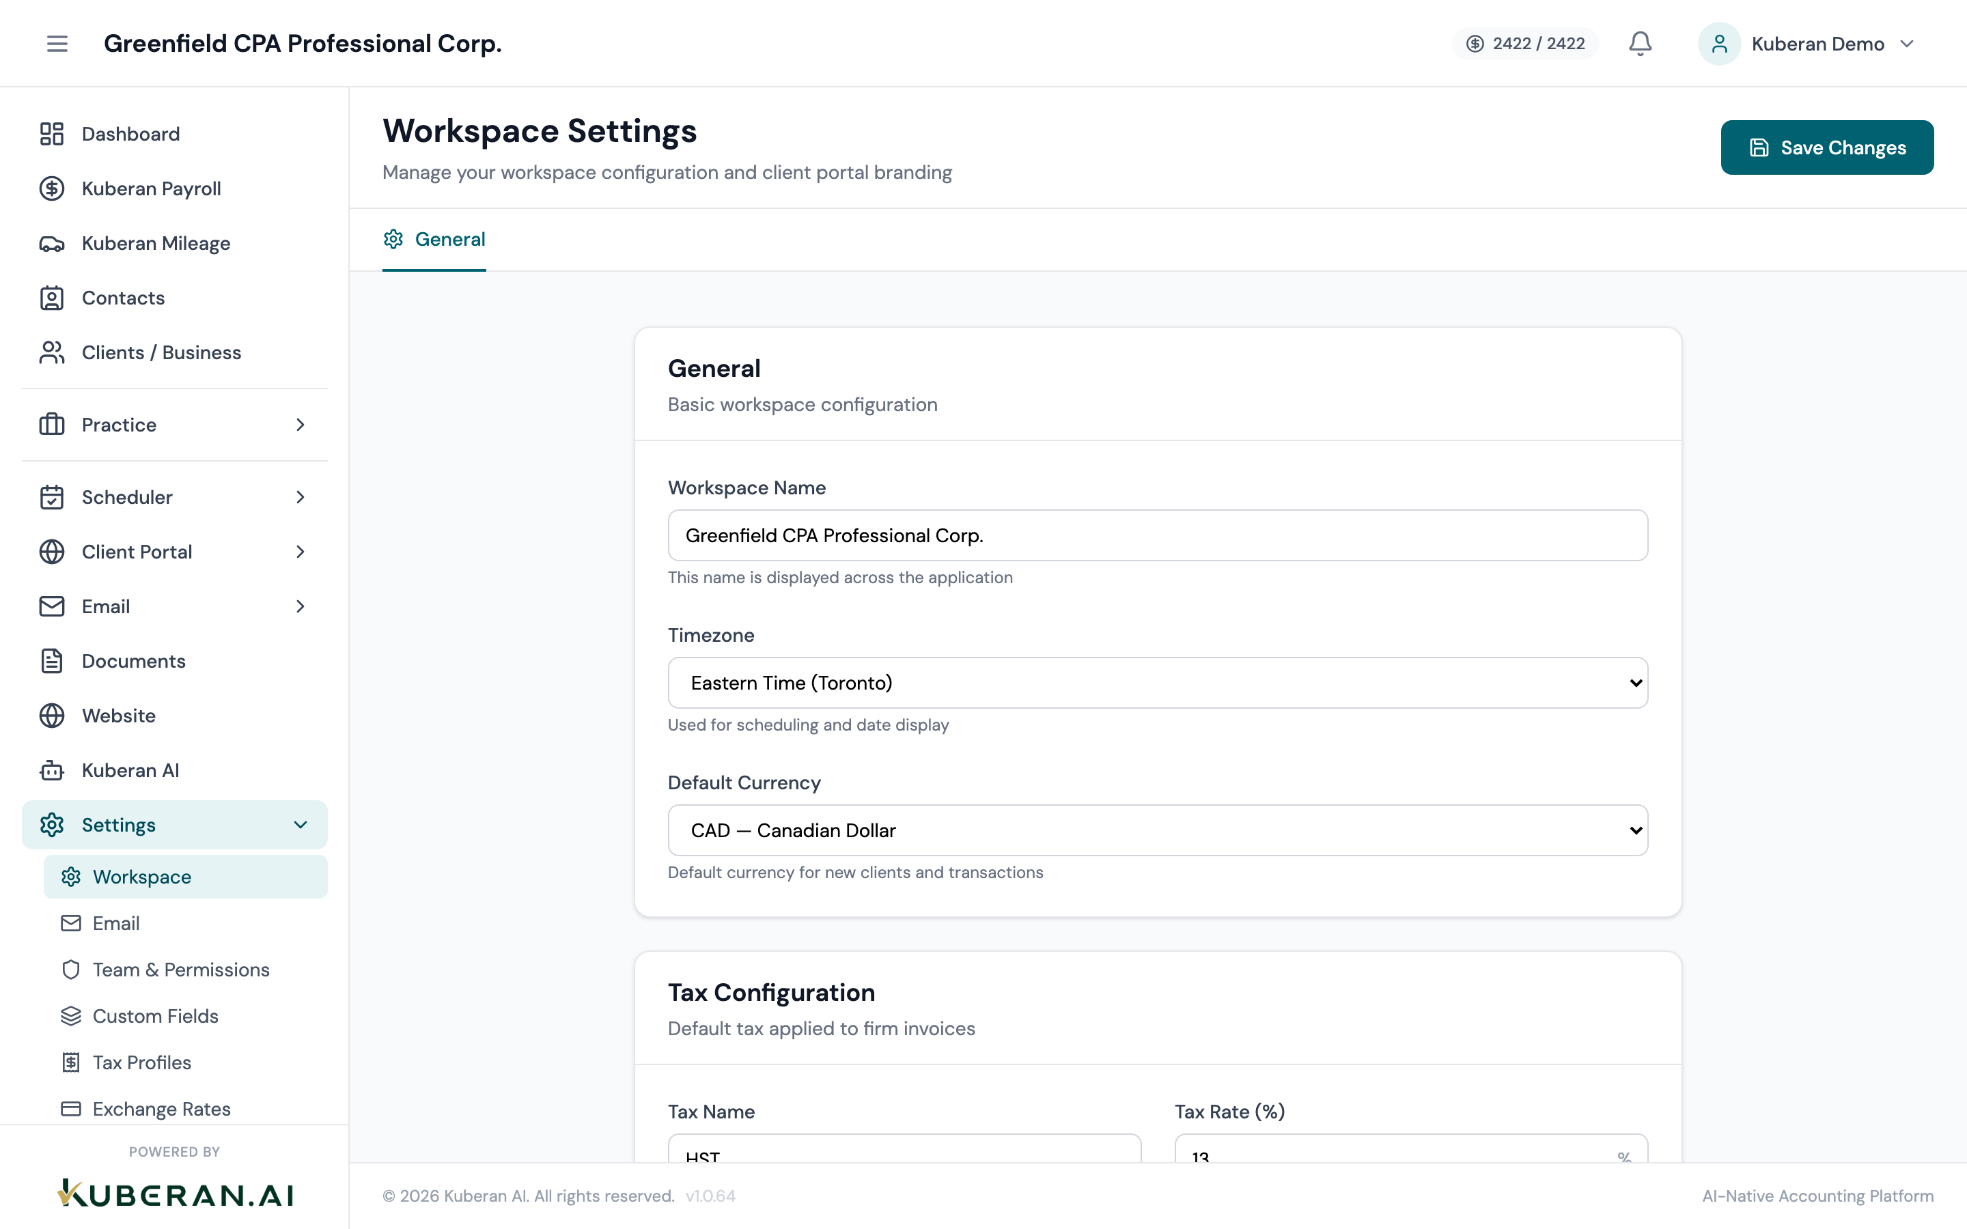Click the Greenfield CPA Professional Corp. header title
The image size is (1967, 1229).
pyautogui.click(x=303, y=44)
